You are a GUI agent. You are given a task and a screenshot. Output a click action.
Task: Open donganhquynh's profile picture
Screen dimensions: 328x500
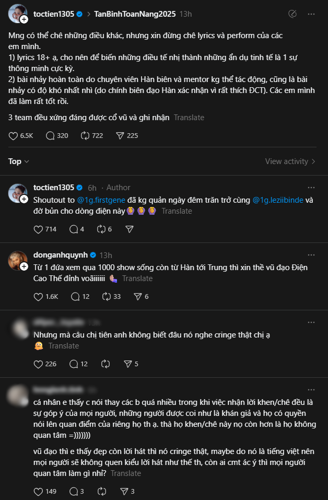tap(18, 261)
